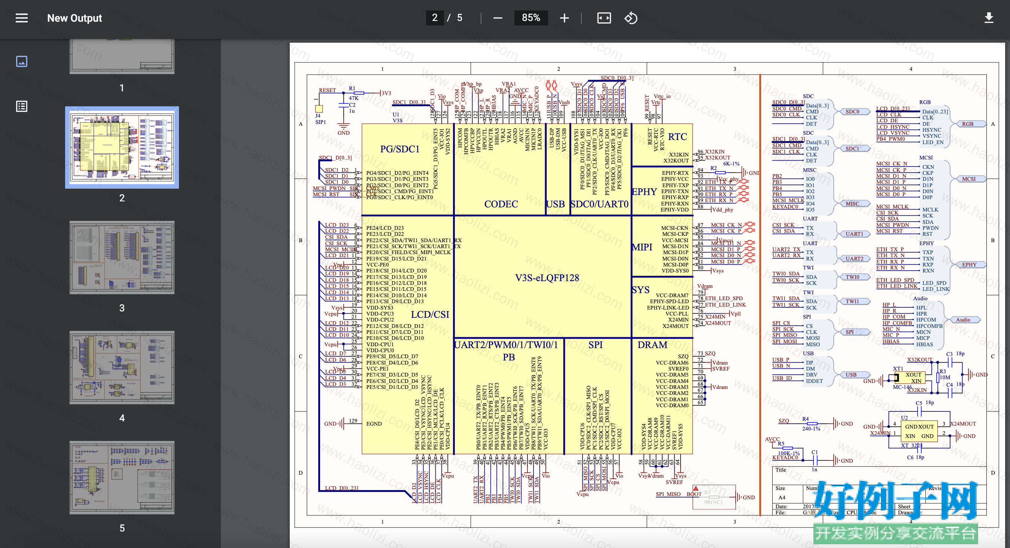Click the CODEC block in schematic

tap(501, 204)
